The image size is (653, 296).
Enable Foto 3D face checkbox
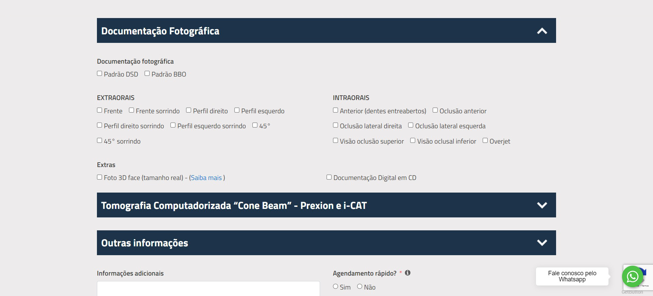[x=100, y=177]
